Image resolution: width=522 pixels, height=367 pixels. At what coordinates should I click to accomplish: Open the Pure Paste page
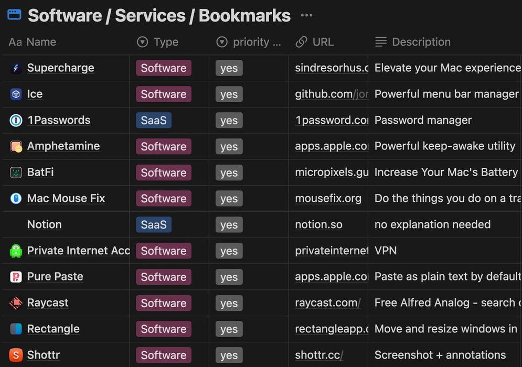[x=55, y=276]
